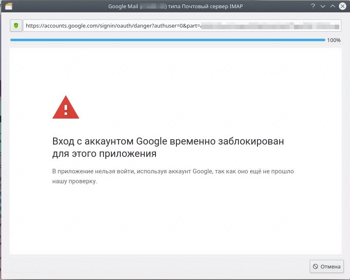Screen dimensions: 350x280
Task: Open the title bar help question mark
Action: 313,6
